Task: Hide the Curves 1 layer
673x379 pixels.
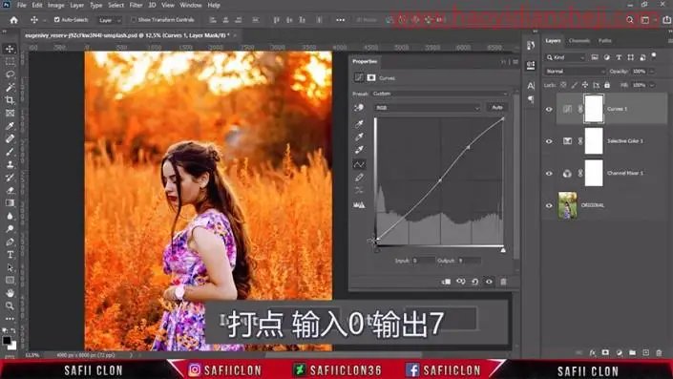Action: click(x=549, y=109)
